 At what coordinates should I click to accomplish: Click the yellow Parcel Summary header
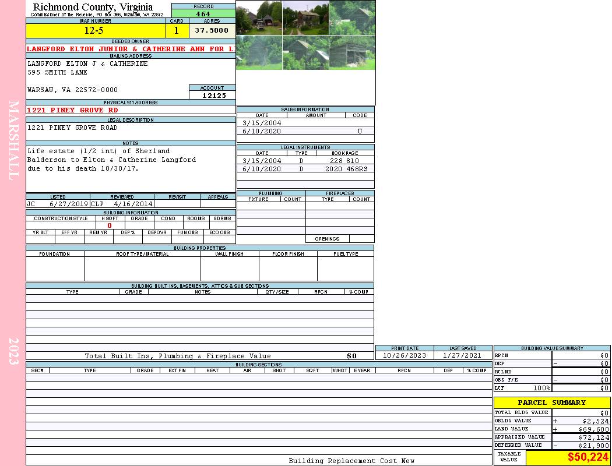pos(551,403)
